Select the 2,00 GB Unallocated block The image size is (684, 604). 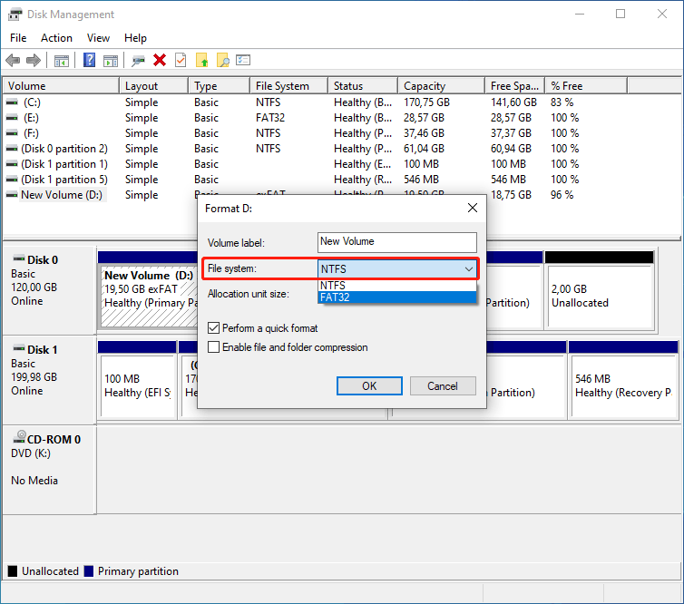pos(600,290)
